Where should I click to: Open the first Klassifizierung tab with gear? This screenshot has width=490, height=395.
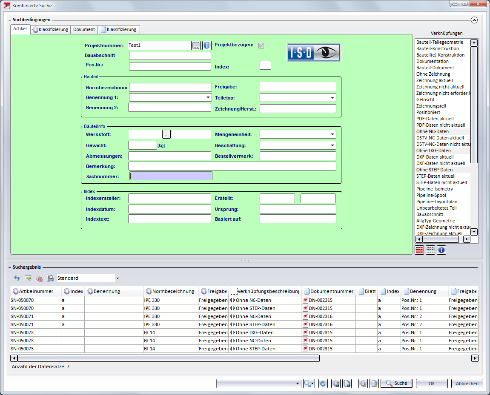pyautogui.click(x=50, y=29)
